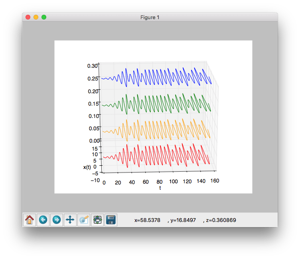Screen dimensions: 300x259
Task: Click the 0.10 tick label
Action: pyautogui.click(x=94, y=116)
